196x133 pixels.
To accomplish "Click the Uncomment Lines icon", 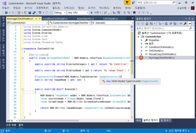I will [128, 13].
